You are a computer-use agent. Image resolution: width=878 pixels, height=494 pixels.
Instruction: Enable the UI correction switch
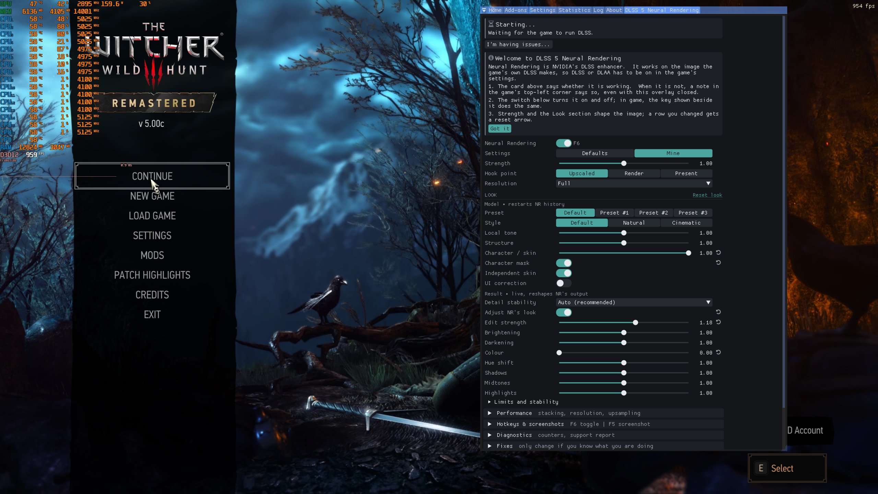564,283
